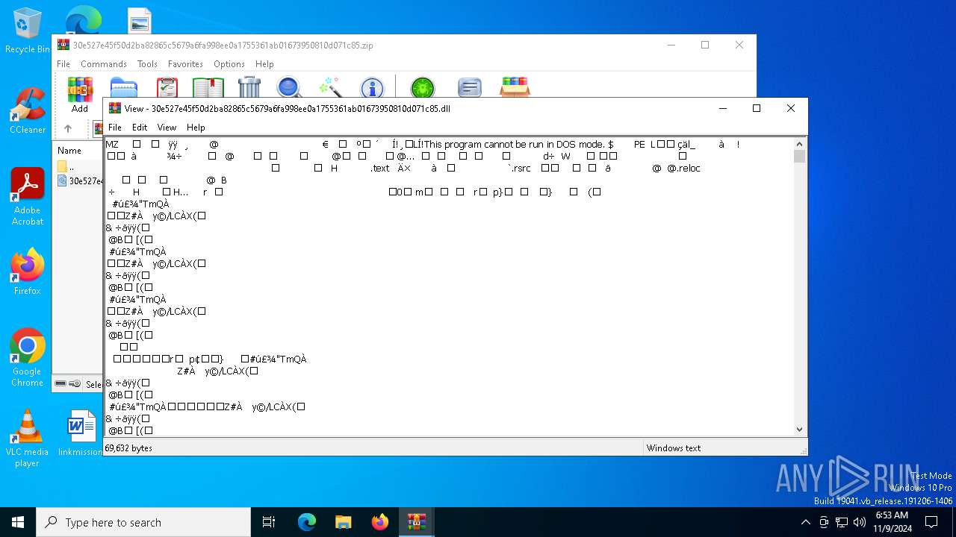Click the viewer vertical scrollbar thumb
The image size is (956, 537).
click(800, 156)
